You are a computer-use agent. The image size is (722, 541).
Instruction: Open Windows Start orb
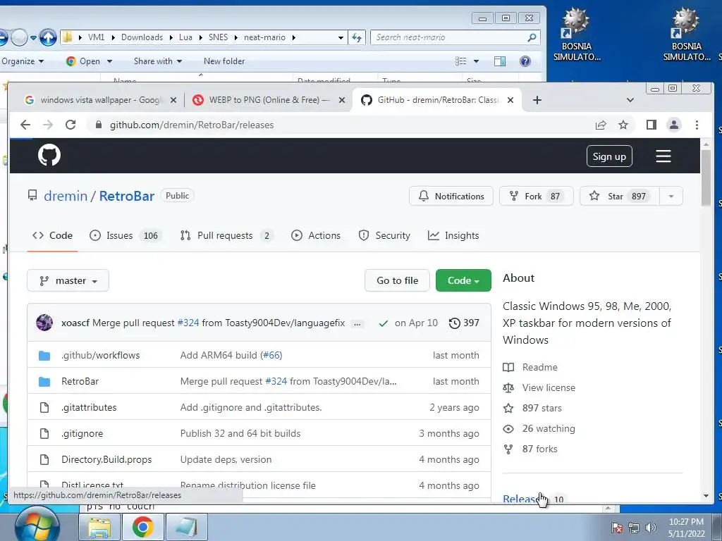pyautogui.click(x=37, y=526)
